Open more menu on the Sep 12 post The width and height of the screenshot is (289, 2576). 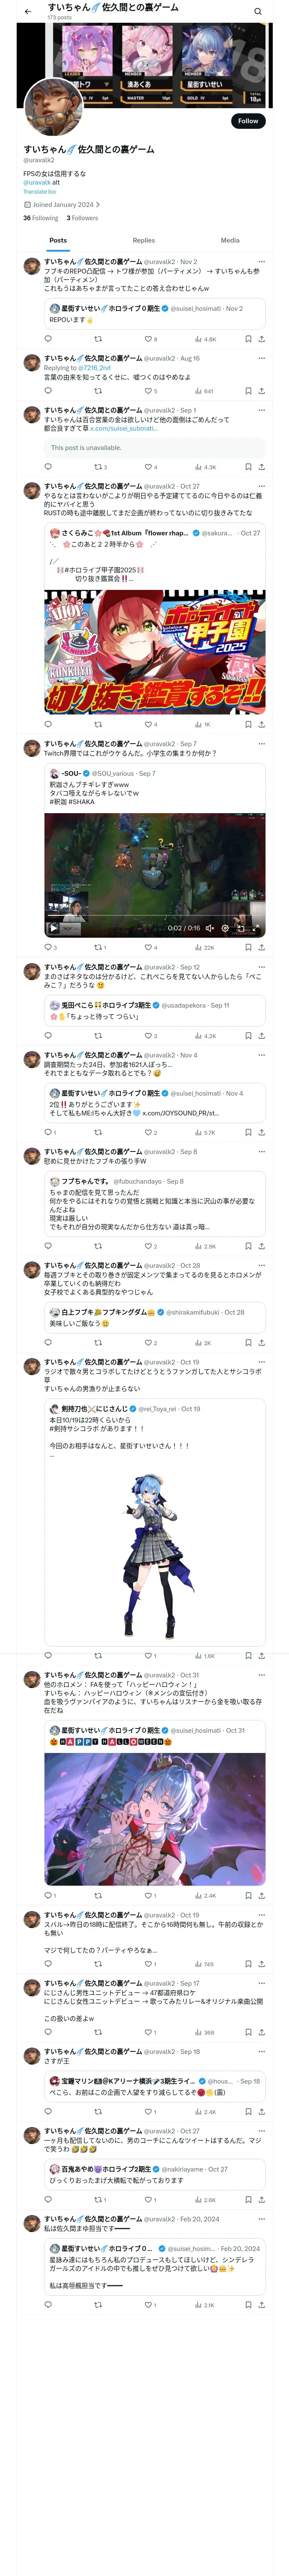[x=261, y=967]
